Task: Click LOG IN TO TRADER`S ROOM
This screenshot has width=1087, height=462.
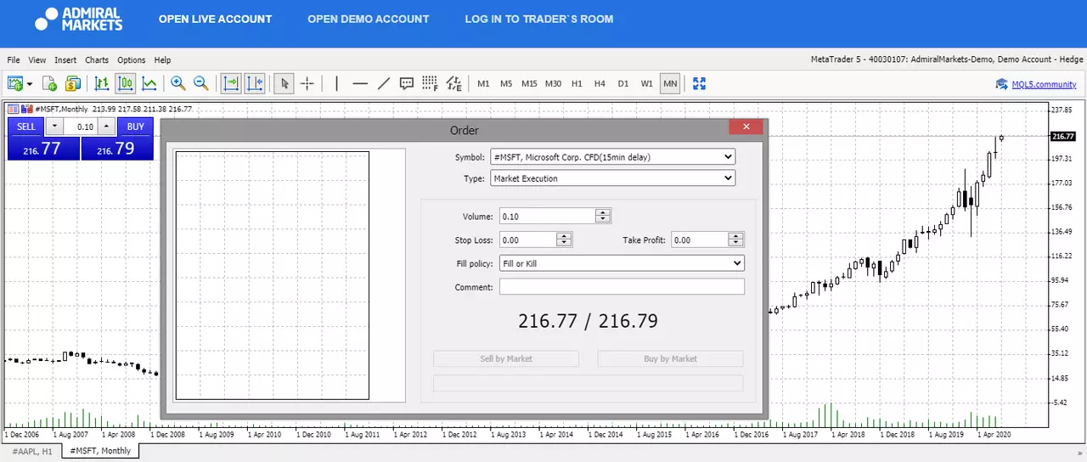Action: coord(539,19)
